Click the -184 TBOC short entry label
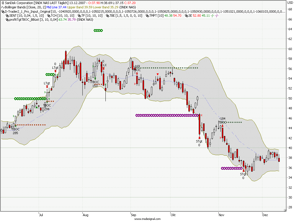 (x=222, y=121)
